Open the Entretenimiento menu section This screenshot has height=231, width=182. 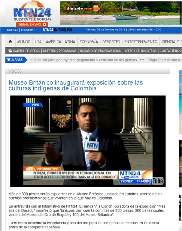click(x=141, y=42)
